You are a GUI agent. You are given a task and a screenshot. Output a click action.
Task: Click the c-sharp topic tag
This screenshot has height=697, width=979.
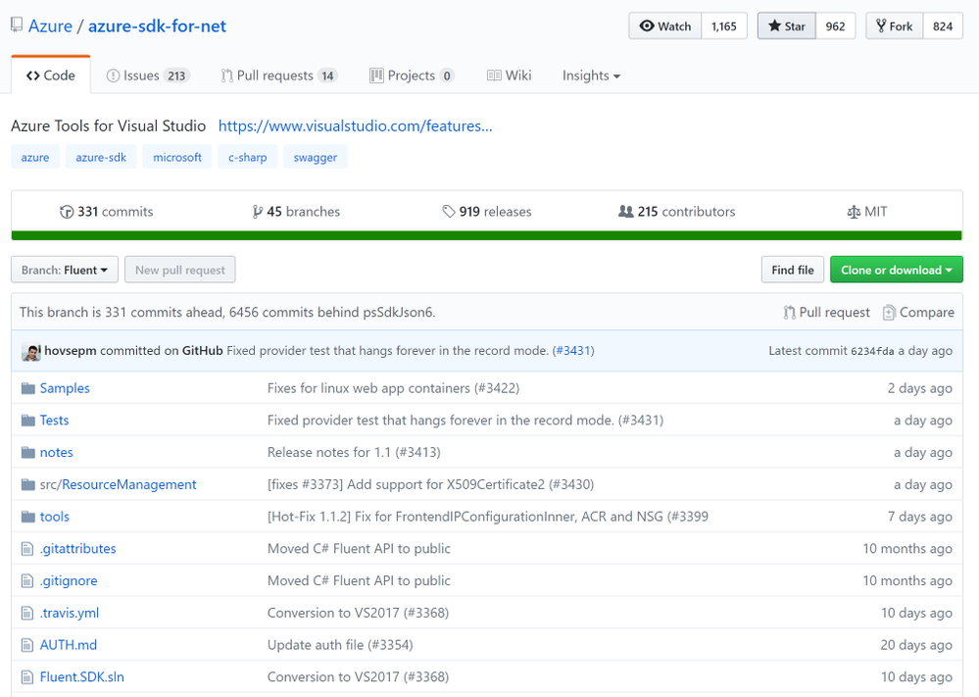[x=247, y=158]
